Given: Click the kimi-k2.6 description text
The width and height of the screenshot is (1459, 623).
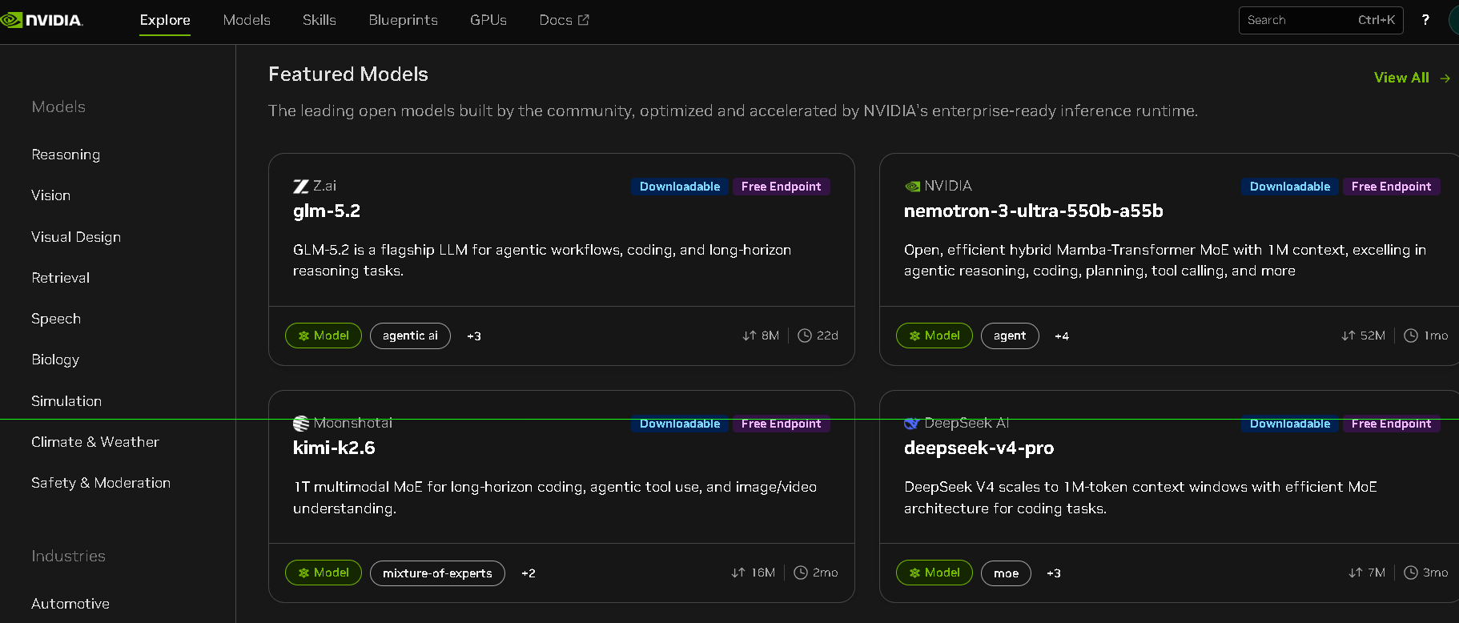Looking at the screenshot, I should (555, 497).
